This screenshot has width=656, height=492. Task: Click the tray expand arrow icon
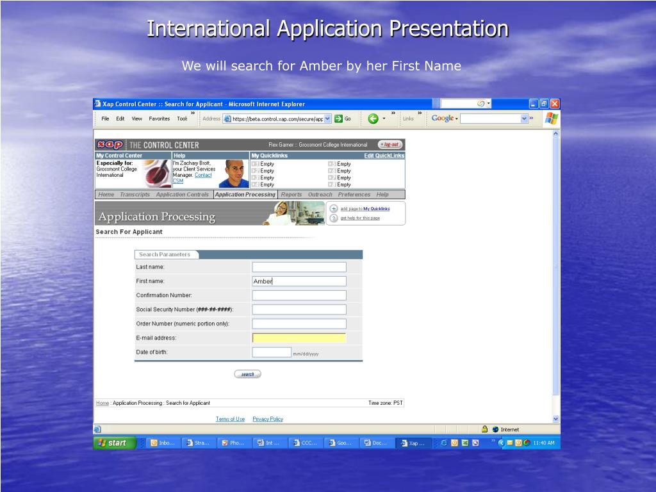501,443
